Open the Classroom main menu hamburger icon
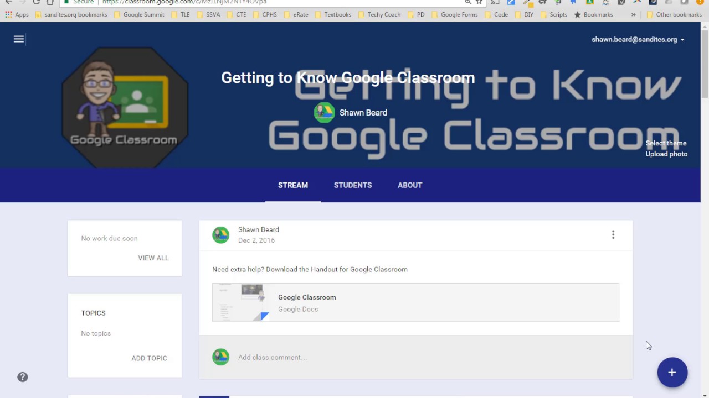Screen dimensions: 709x398 (x=19, y=39)
